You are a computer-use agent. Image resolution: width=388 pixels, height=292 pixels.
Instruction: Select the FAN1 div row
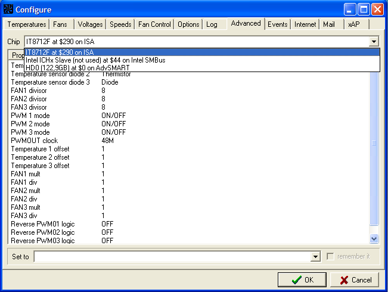[x=190, y=182]
